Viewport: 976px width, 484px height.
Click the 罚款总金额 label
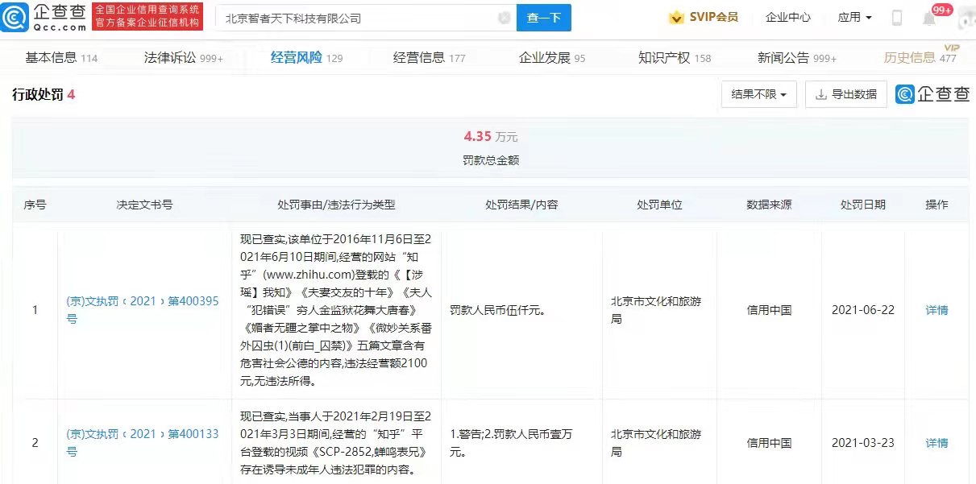[490, 160]
